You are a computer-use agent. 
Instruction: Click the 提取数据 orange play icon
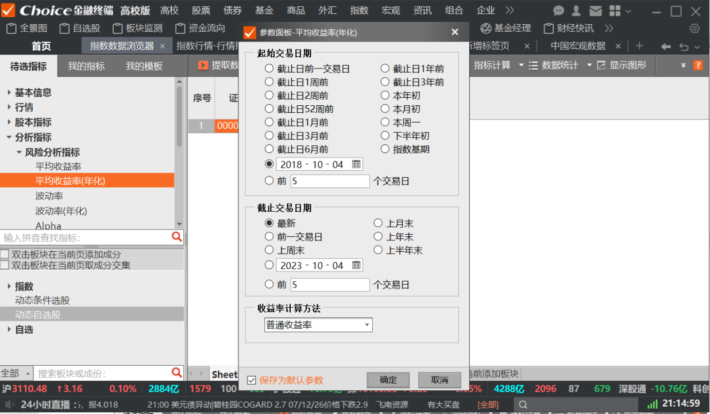tap(203, 66)
